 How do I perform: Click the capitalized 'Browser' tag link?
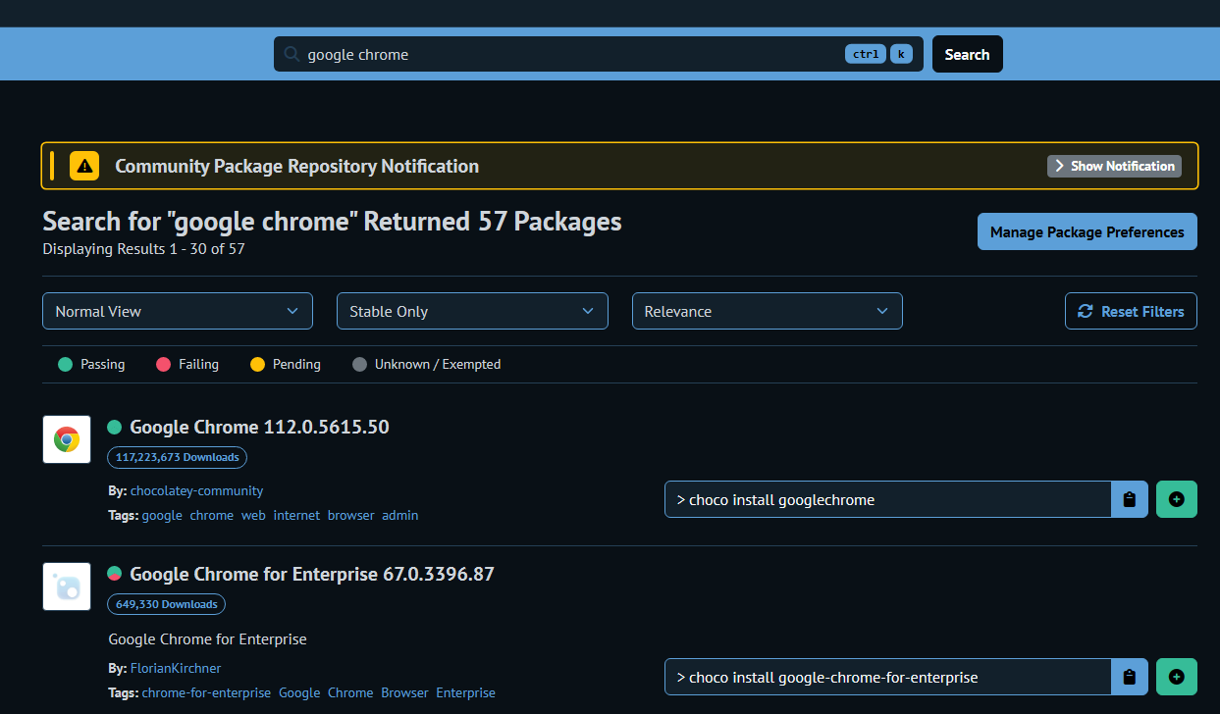pyautogui.click(x=405, y=692)
